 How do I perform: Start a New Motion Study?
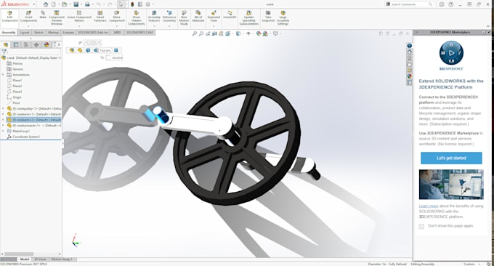184,18
